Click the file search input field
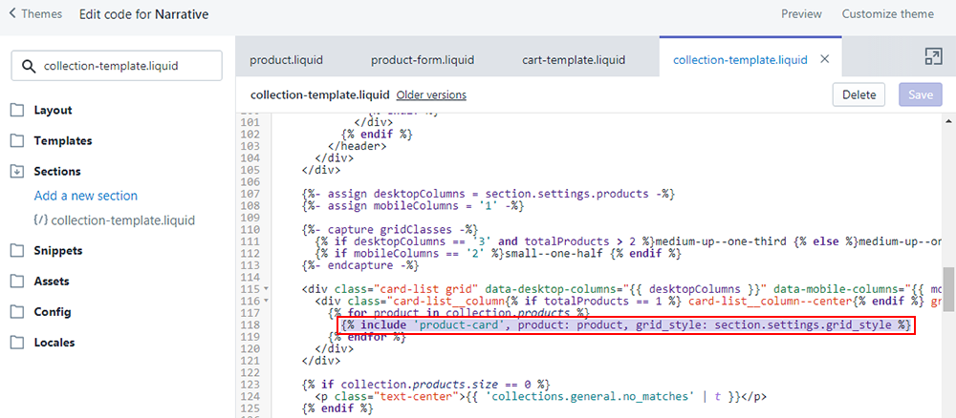Image resolution: width=956 pixels, height=418 pixels. [x=124, y=66]
